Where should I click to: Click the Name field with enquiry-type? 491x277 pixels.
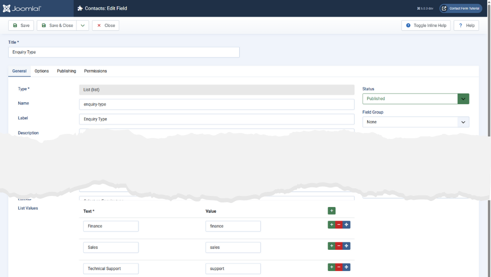217,104
